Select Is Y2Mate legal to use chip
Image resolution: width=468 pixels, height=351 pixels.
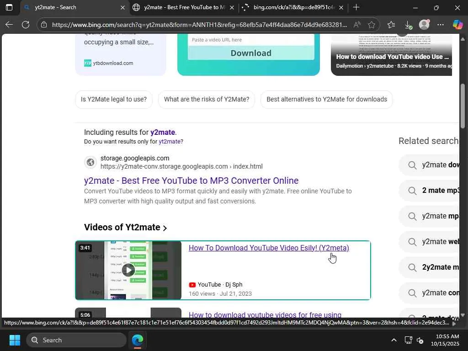pos(114,99)
